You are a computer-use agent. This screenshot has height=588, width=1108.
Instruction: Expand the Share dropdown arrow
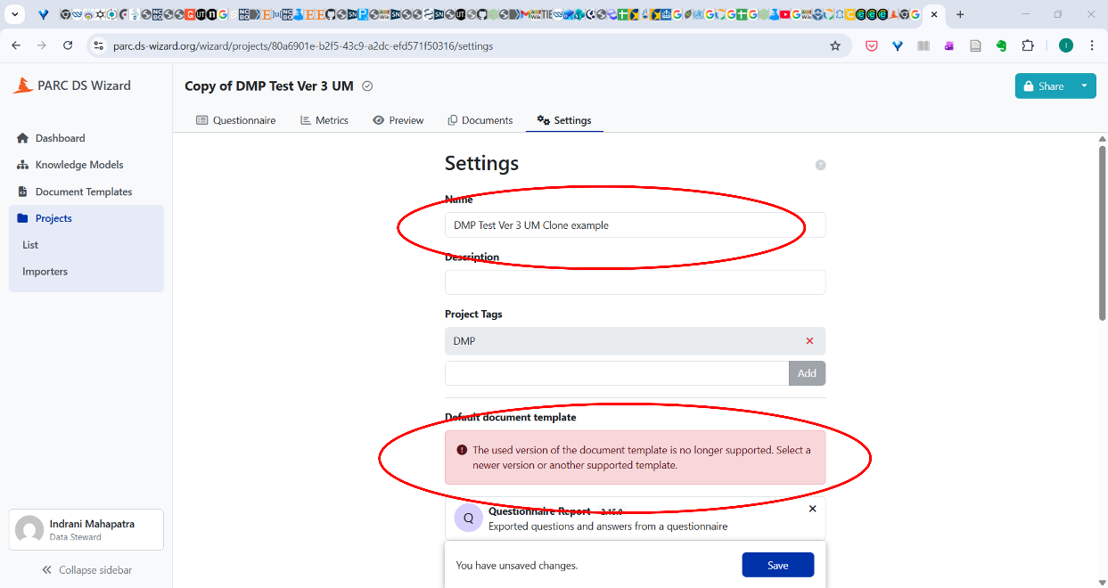click(x=1084, y=86)
